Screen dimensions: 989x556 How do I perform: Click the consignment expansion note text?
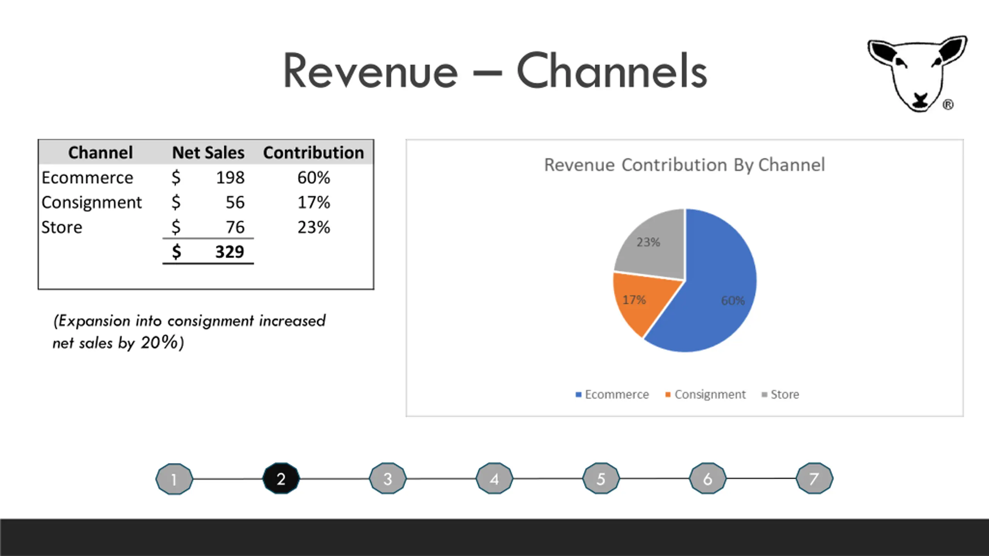(x=189, y=332)
